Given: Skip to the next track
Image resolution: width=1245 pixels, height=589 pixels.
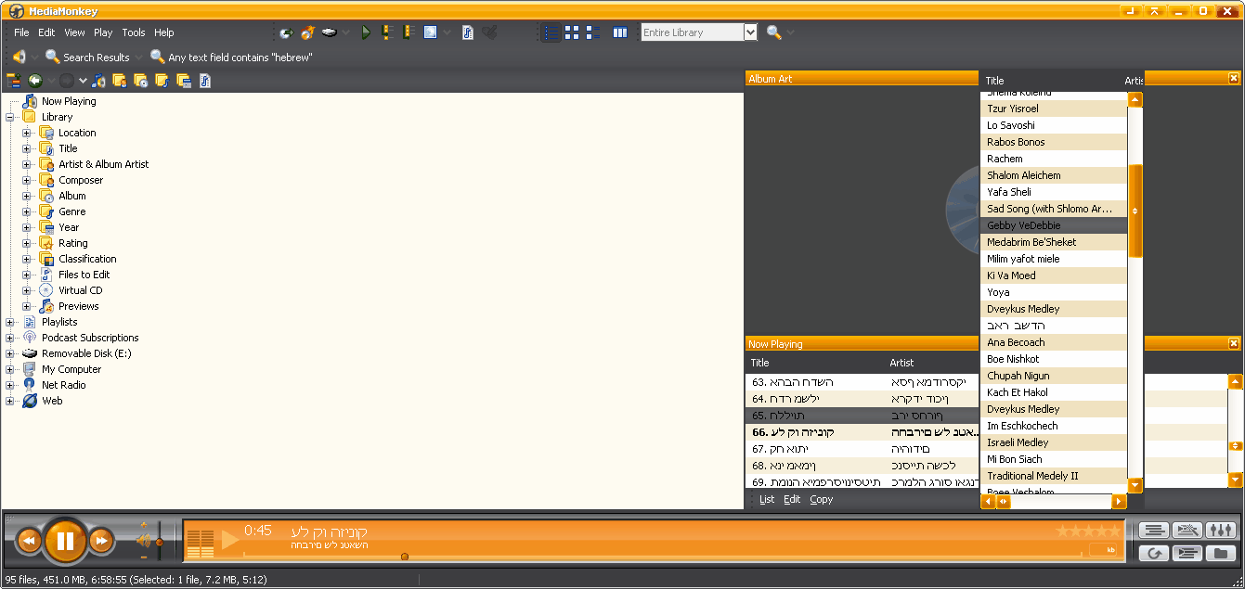Looking at the screenshot, I should pyautogui.click(x=100, y=541).
